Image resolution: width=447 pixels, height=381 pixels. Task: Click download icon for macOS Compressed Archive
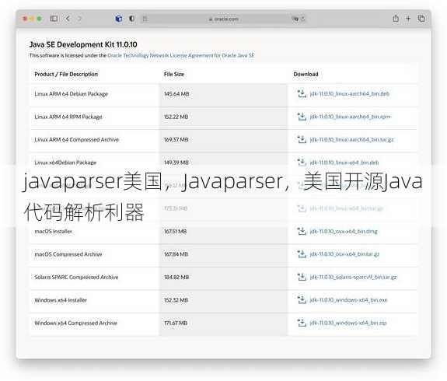click(x=302, y=254)
